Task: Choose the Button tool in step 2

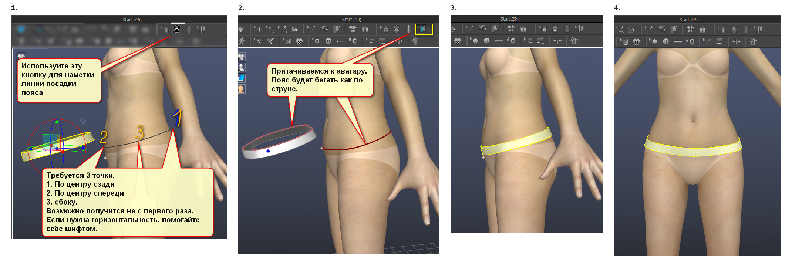Action: [x=328, y=41]
